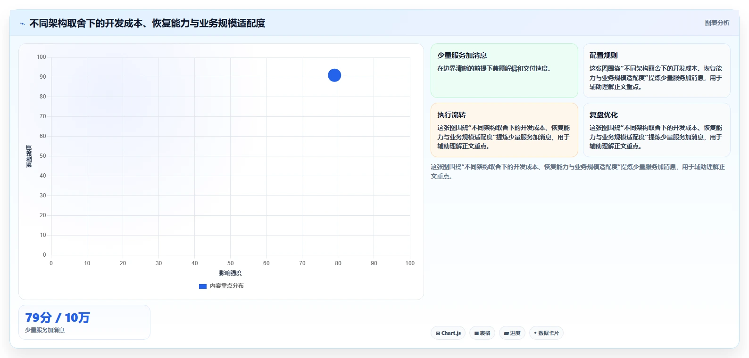Viewport: 749px width, 358px height.
Task: Open the 执行流转 card
Action: (504, 130)
